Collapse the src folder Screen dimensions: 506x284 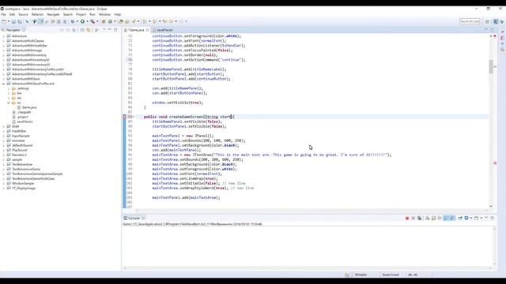[9, 103]
